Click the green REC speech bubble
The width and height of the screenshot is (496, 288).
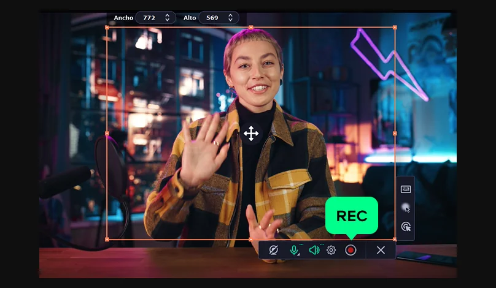[352, 216]
